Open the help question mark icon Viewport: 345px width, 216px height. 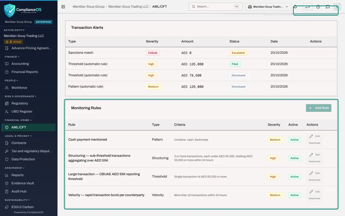pyautogui.click(x=318, y=7)
